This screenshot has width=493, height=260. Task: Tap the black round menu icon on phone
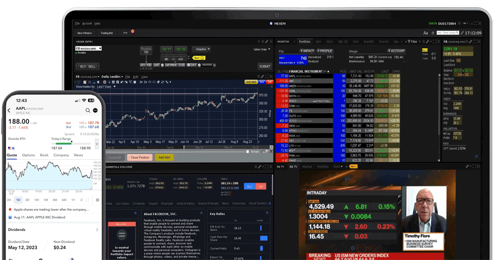[x=95, y=110]
